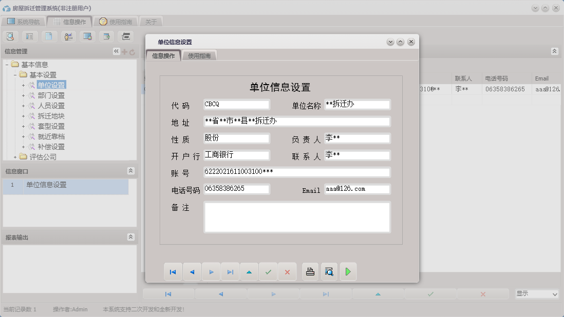Image resolution: width=564 pixels, height=317 pixels.
Task: Select 拆迁地块 in the tree
Action: coord(51,116)
